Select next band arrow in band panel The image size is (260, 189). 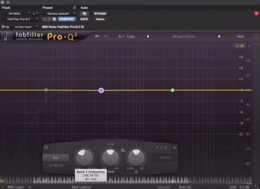click(x=165, y=147)
